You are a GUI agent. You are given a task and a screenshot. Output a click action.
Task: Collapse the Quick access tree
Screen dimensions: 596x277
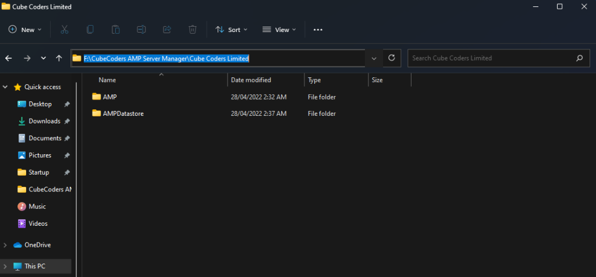[5, 87]
